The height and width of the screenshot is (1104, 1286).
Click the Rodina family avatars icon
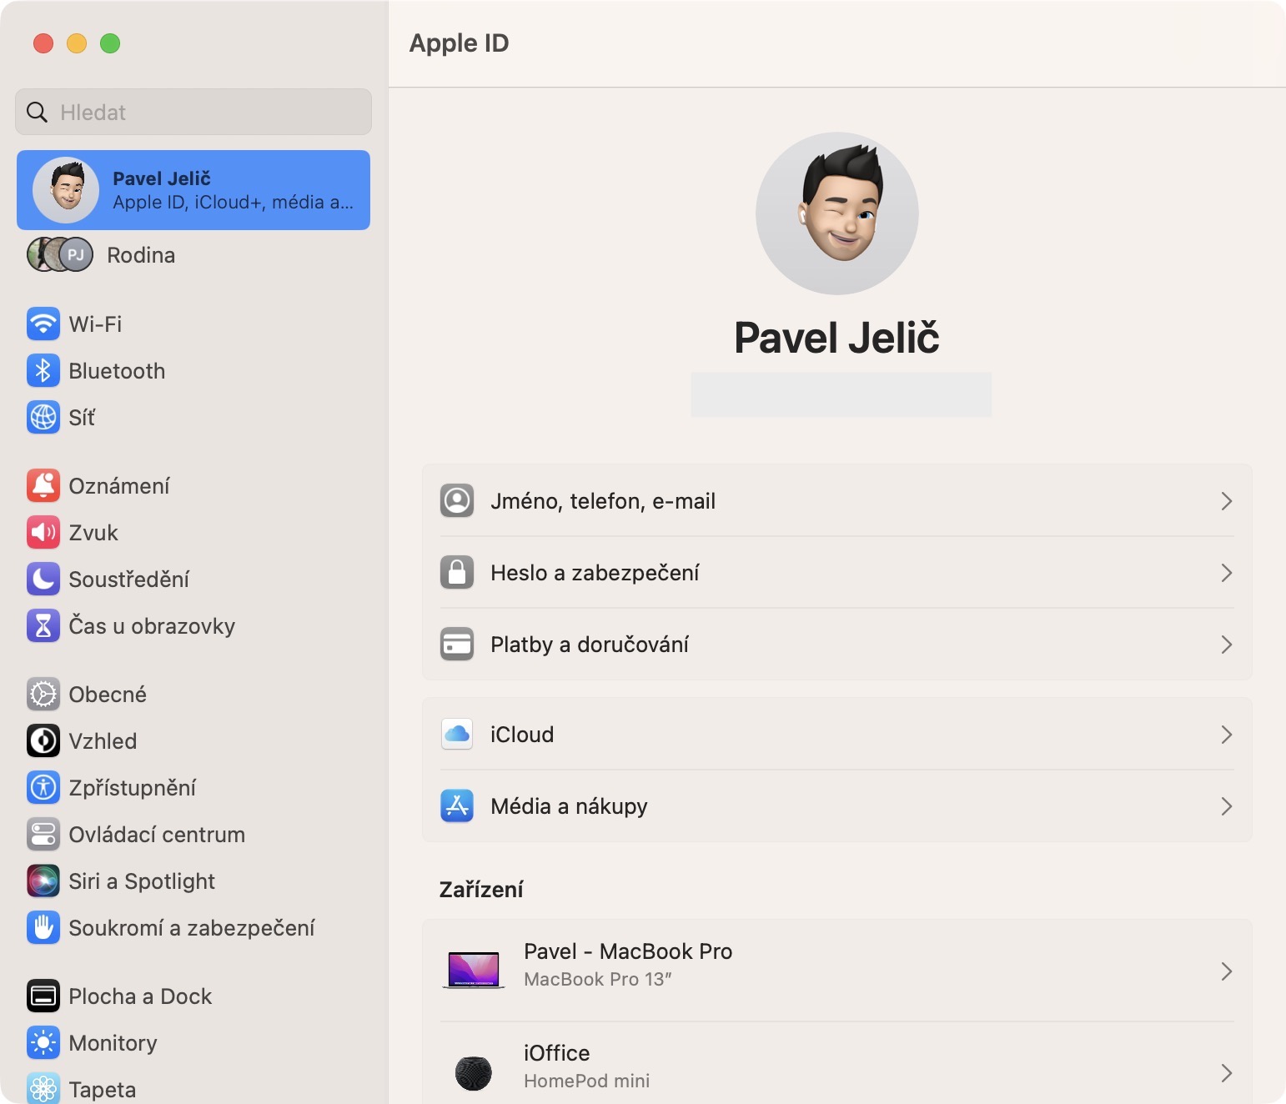click(x=60, y=254)
